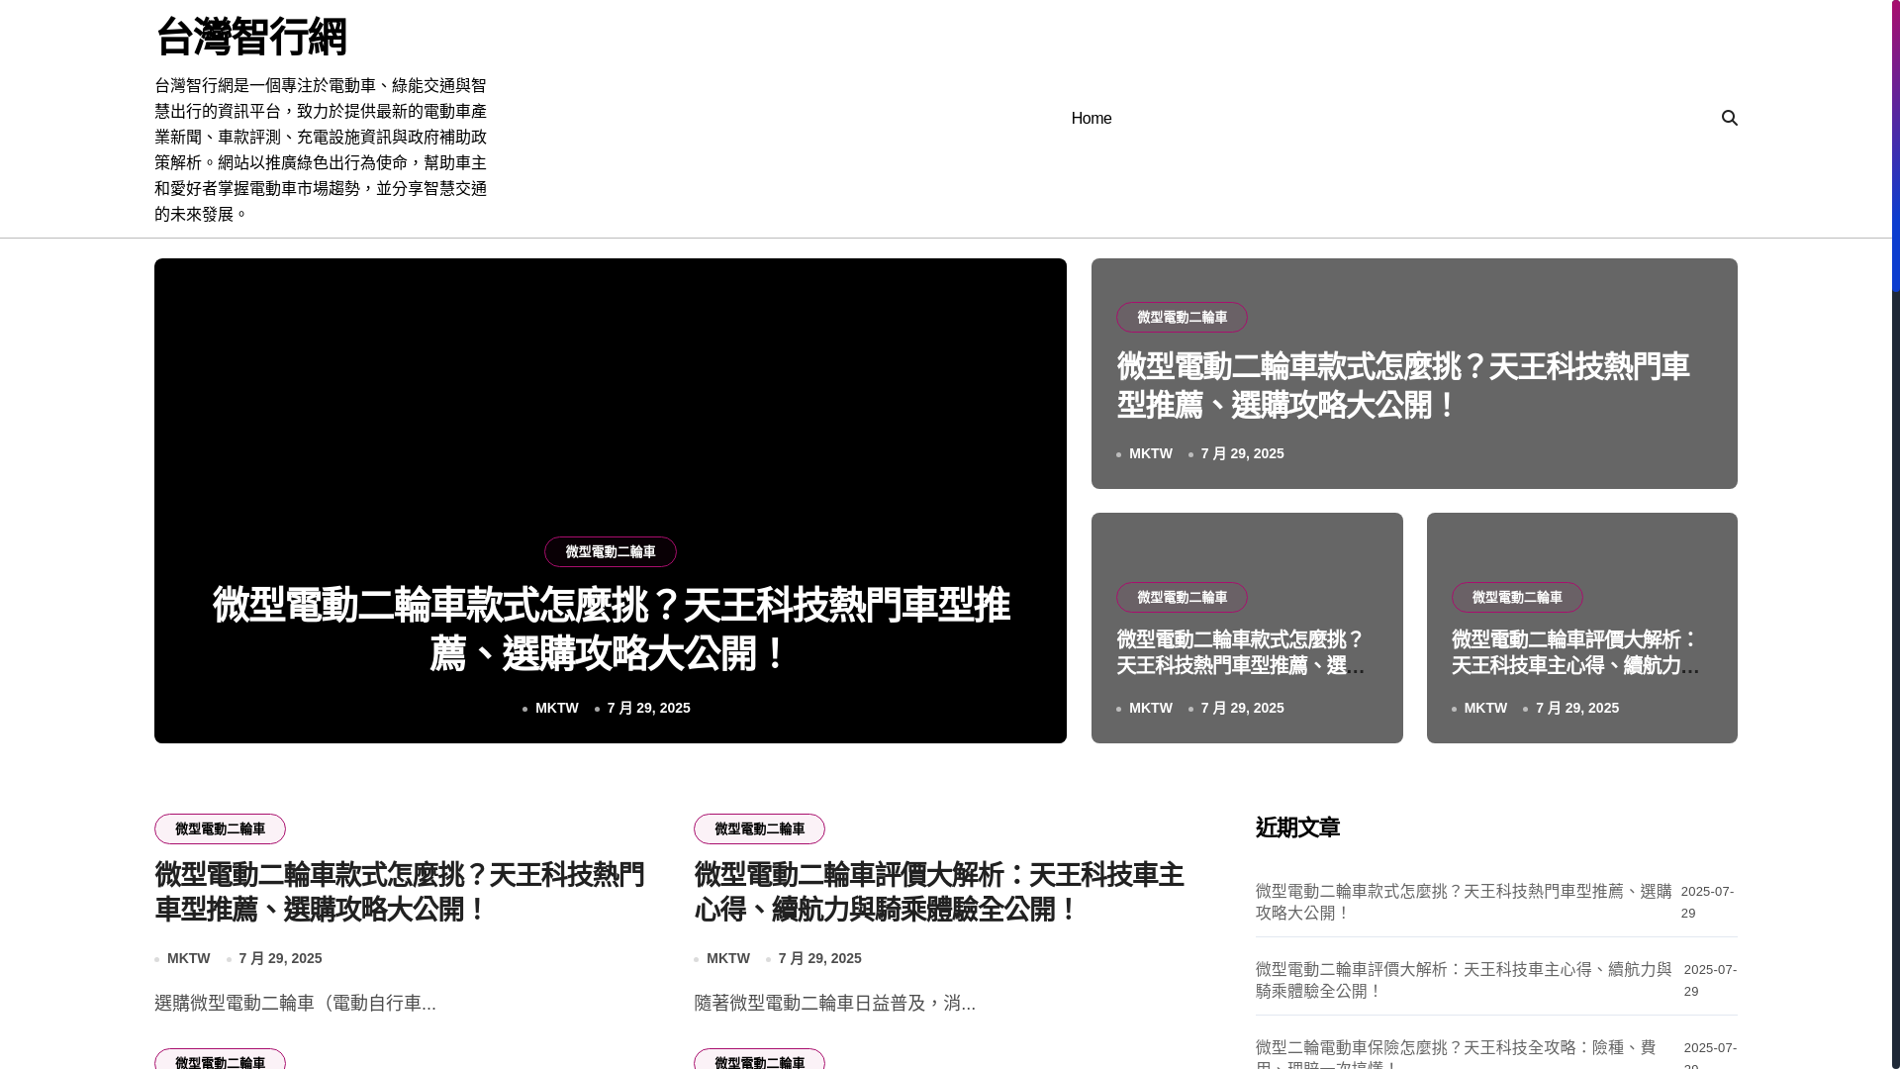Select the tag on the bottom-left partially visible post
The height and width of the screenshot is (1069, 1900).
click(x=220, y=1059)
